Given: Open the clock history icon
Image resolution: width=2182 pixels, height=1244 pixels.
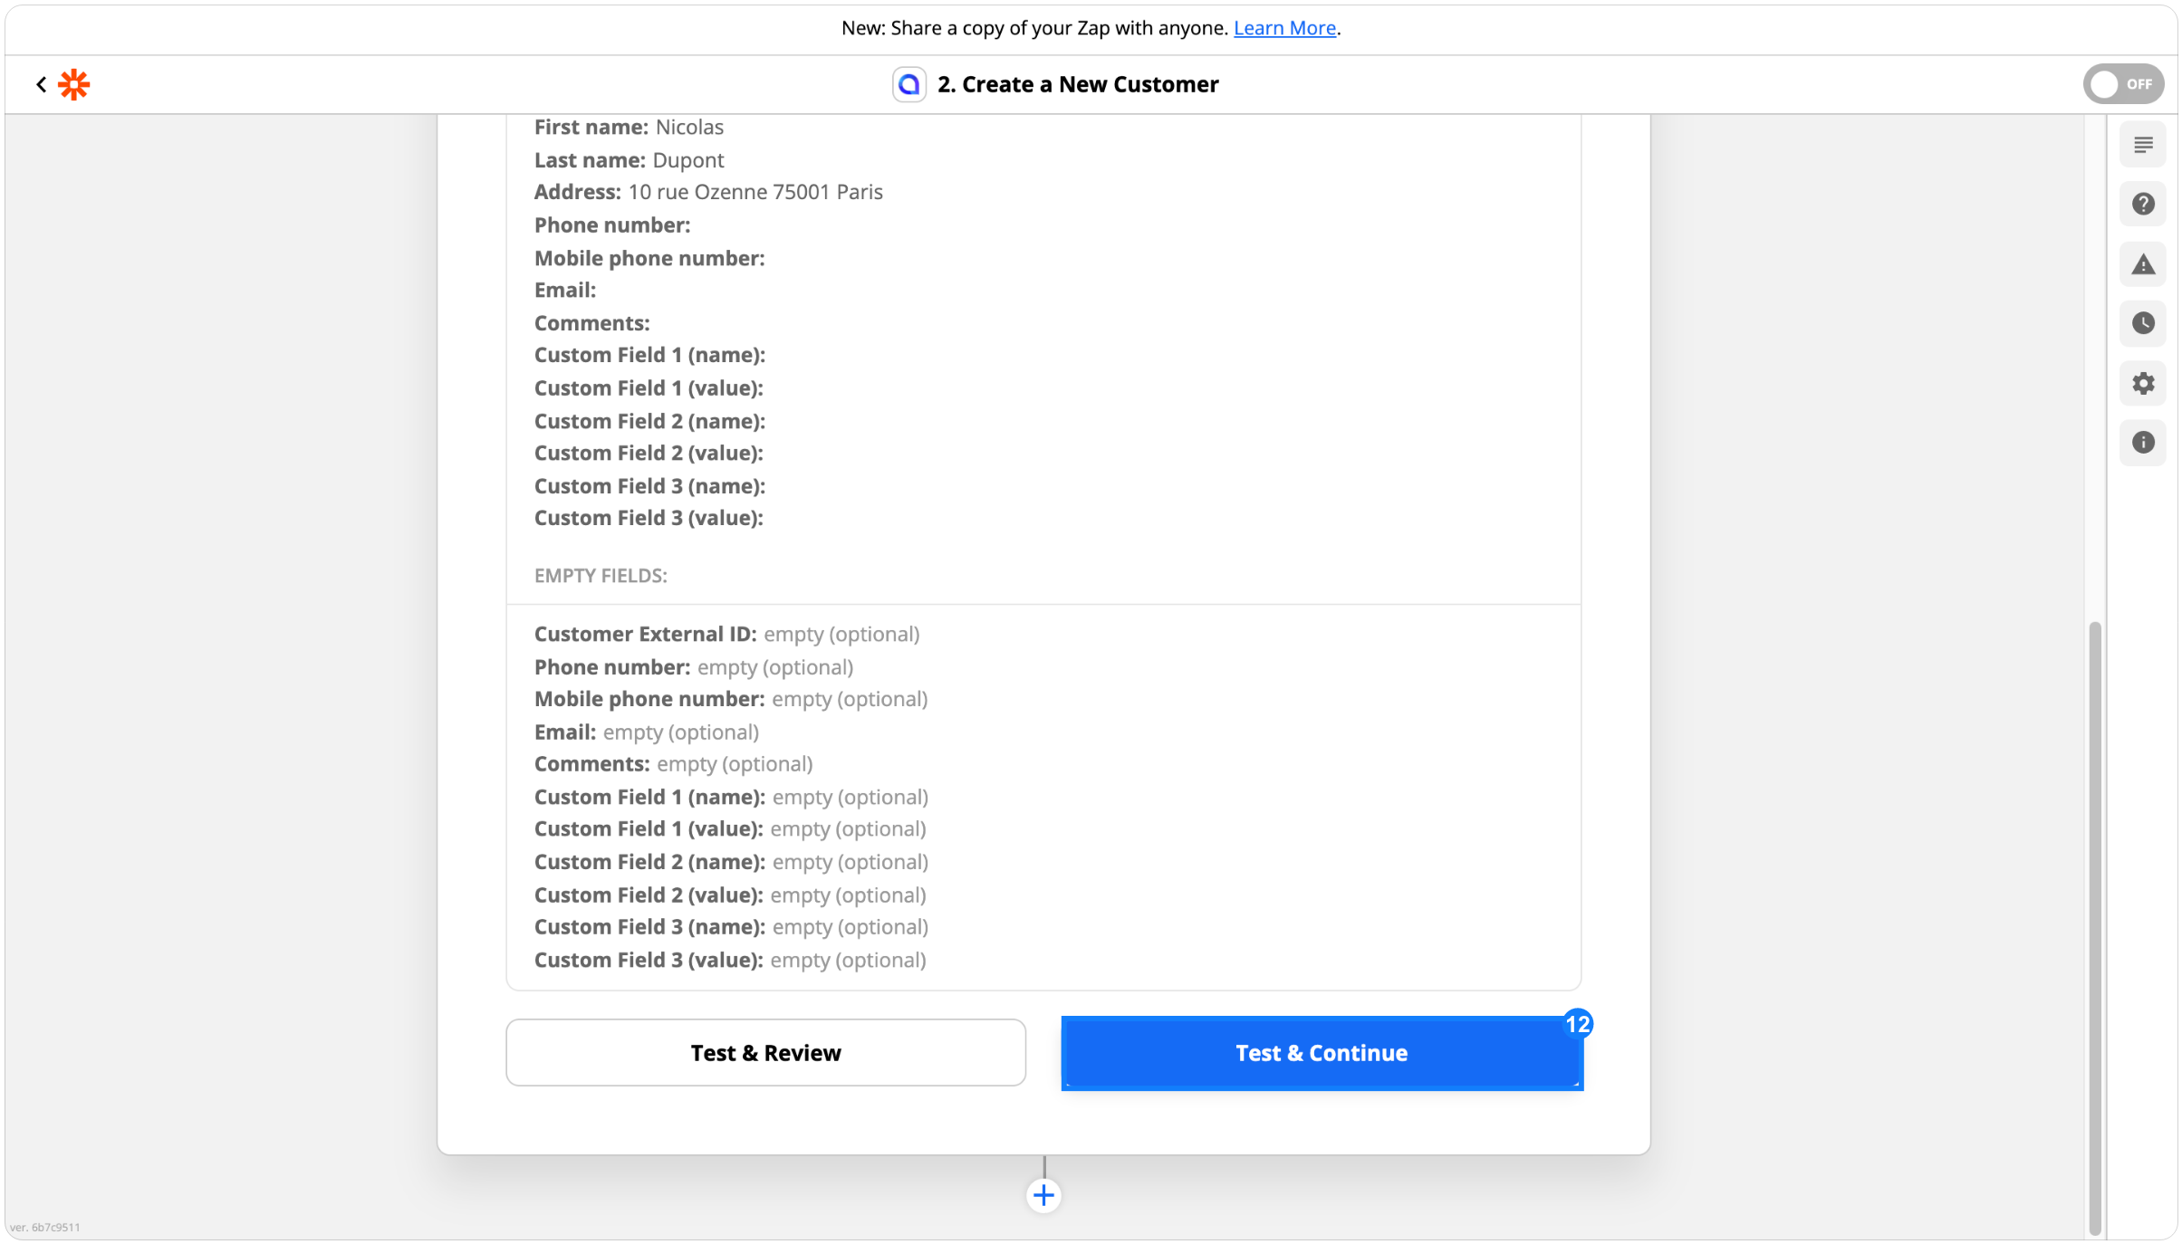Looking at the screenshot, I should [2142, 323].
